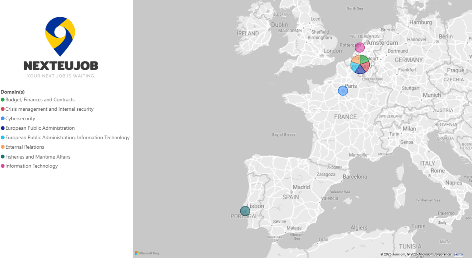Select Fisheries and Maritime Affairs legend entry

pyautogui.click(x=35, y=157)
